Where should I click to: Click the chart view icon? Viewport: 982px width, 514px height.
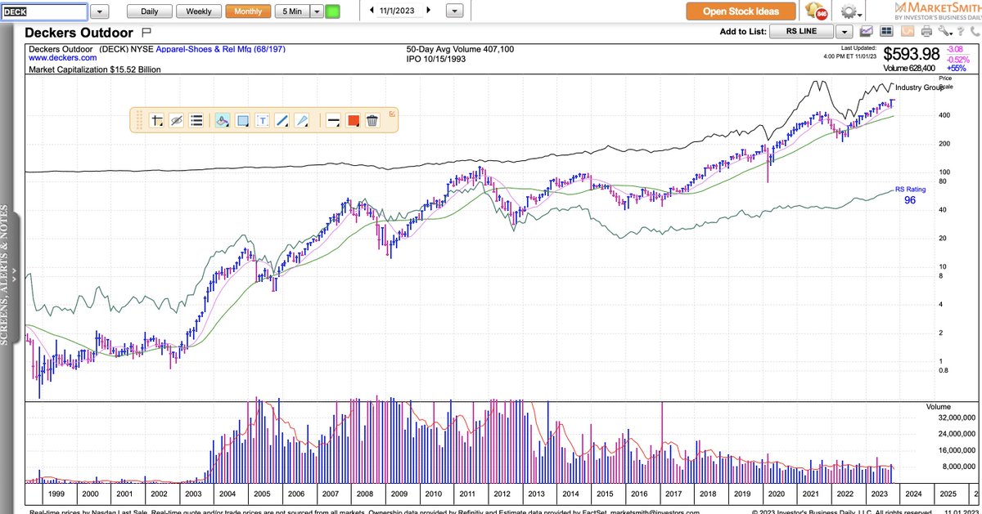(867, 32)
